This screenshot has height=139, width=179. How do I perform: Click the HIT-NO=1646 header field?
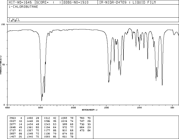click(20, 2)
